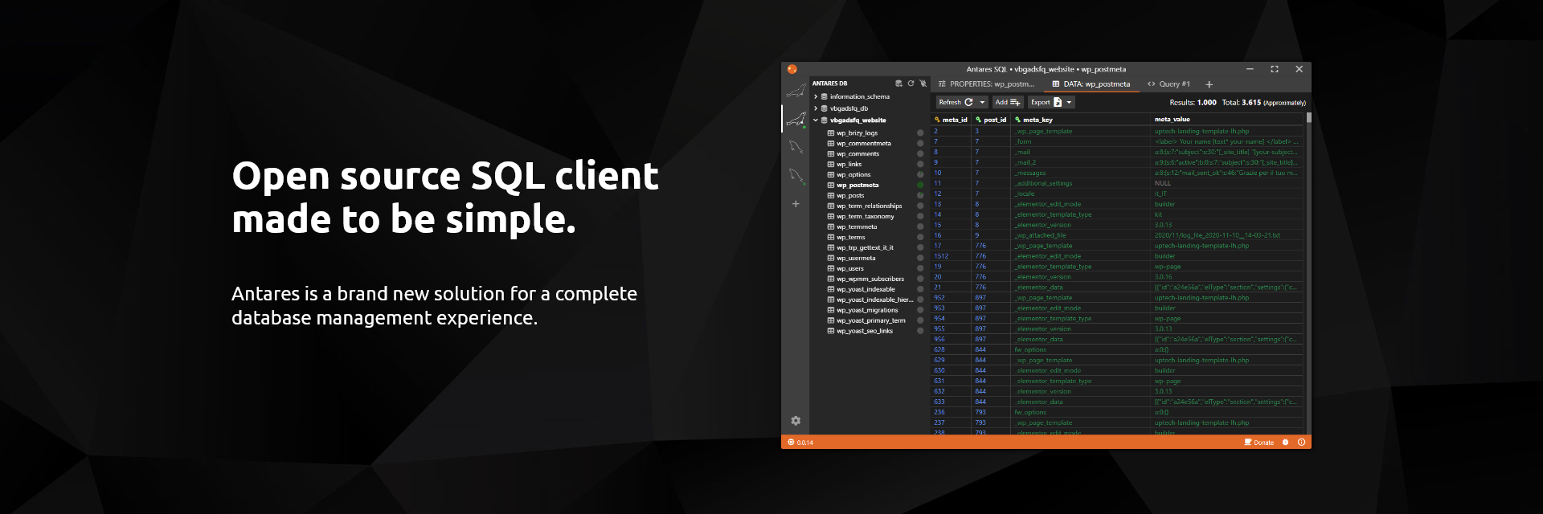Open the Refresh auto-refresh dropdown arrow
This screenshot has height=514, width=1543.
pyautogui.click(x=982, y=102)
